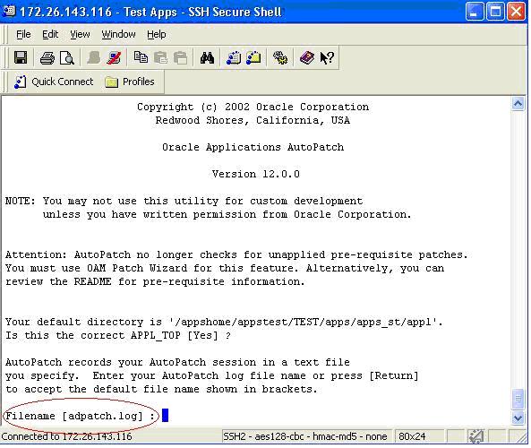531x448 pixels.
Task: Click the status bar connection icon
Action: coord(475,436)
